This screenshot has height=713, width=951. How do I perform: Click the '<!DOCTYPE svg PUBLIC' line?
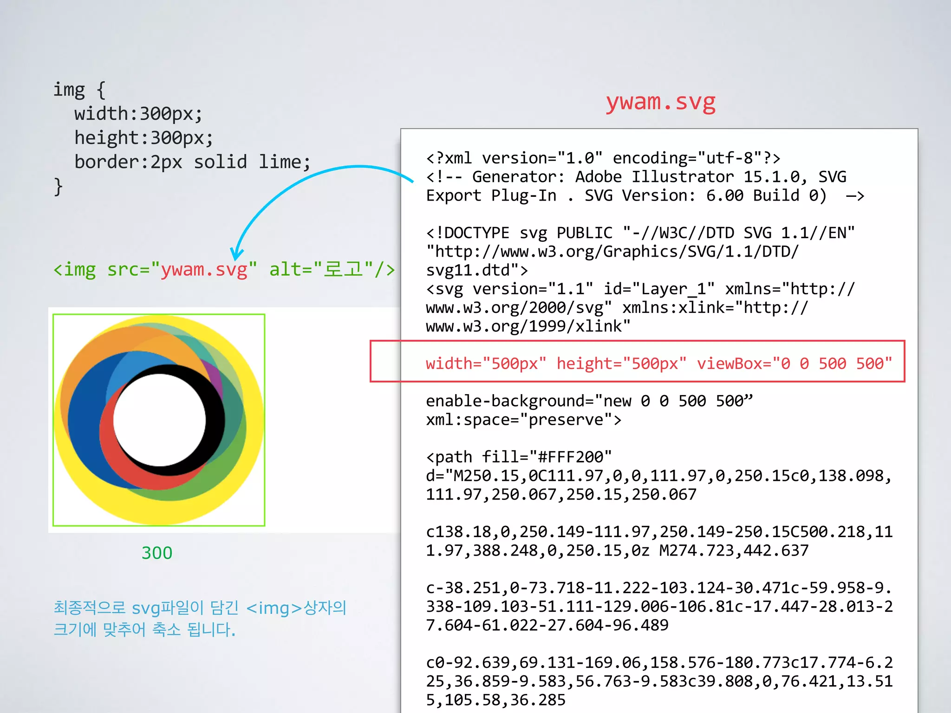(640, 233)
